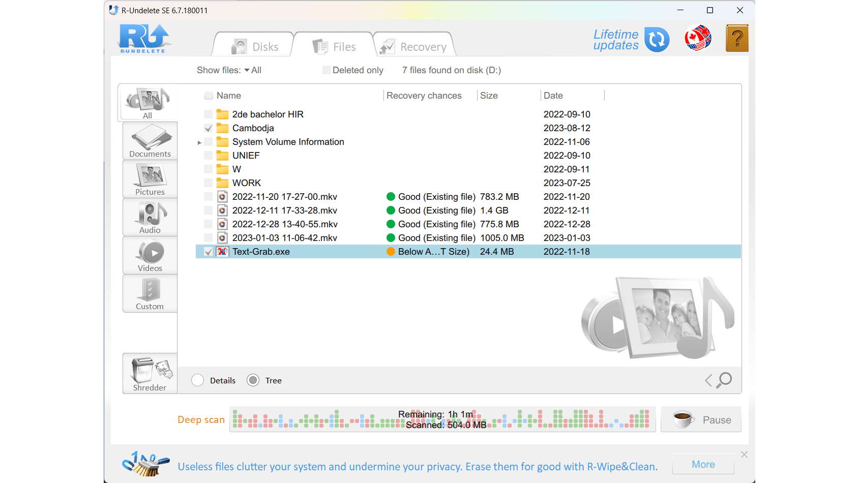
Task: Select the Text-Grab.exe file name
Action: [261, 252]
